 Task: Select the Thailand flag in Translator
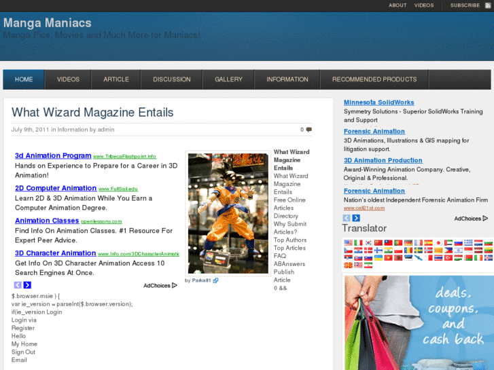coord(438,257)
